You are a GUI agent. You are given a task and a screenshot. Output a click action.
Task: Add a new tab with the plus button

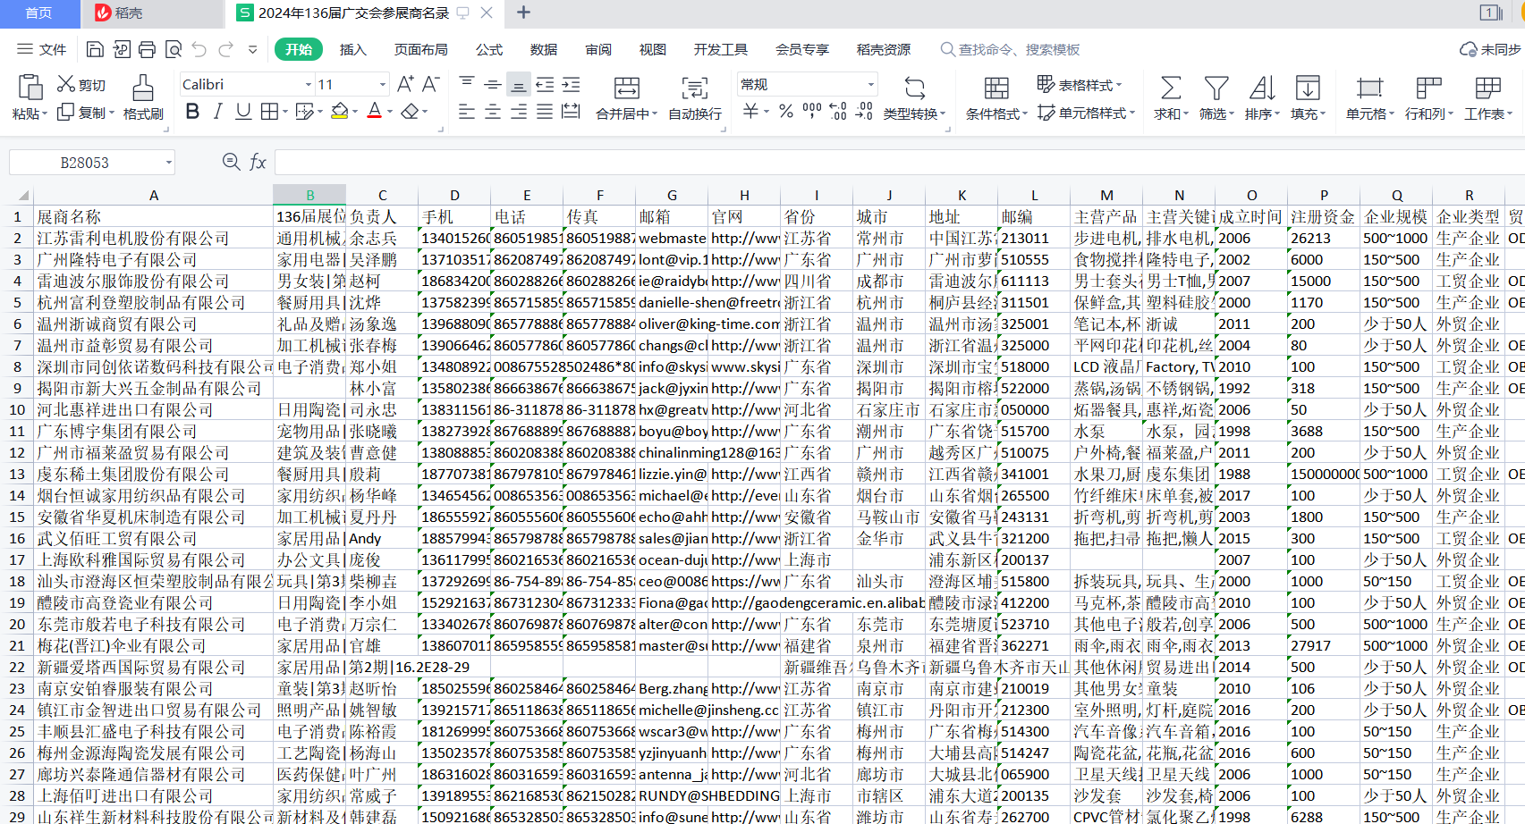(x=524, y=13)
